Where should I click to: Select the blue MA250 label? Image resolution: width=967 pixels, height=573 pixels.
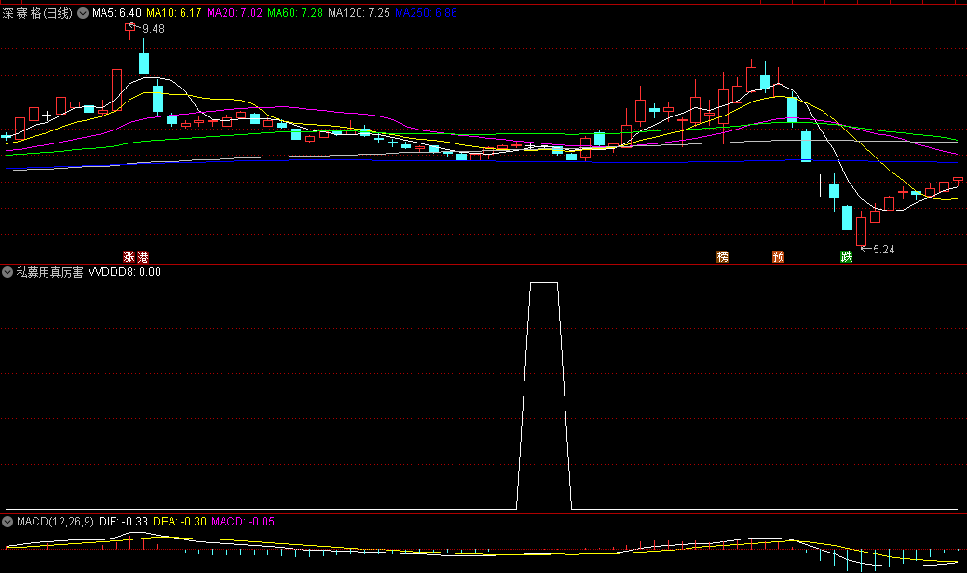[426, 14]
